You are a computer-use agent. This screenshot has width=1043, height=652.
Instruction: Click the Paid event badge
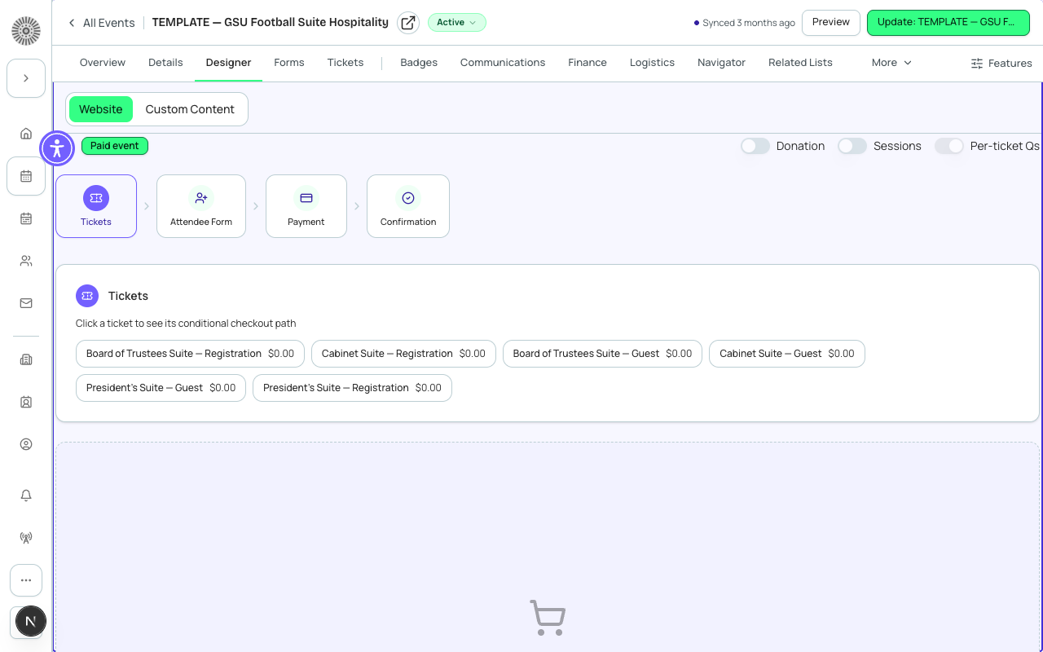coord(115,146)
